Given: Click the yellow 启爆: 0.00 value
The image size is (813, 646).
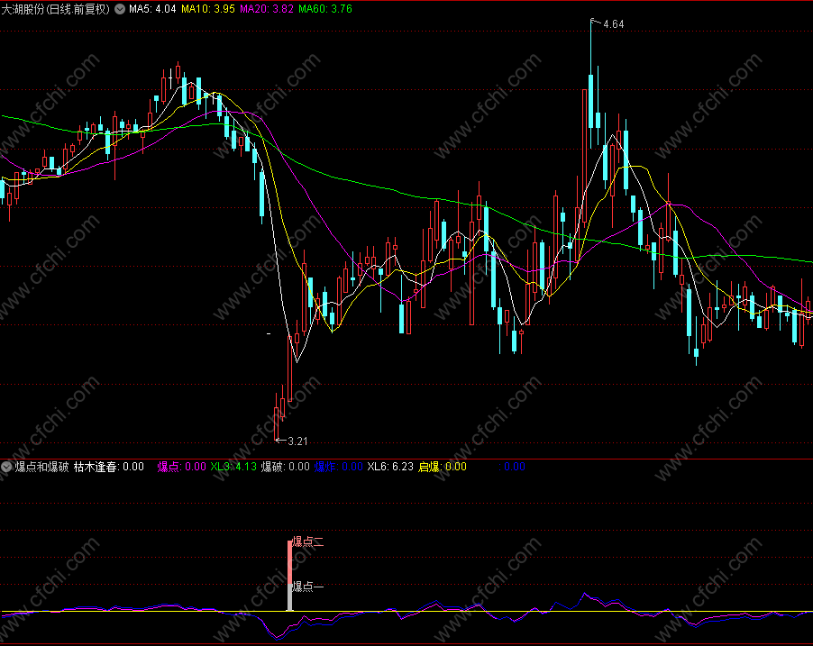Looking at the screenshot, I should pyautogui.click(x=443, y=467).
